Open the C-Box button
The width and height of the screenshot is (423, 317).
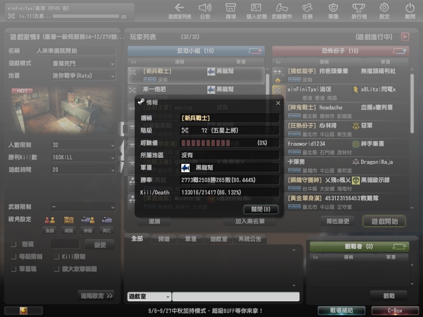(x=395, y=310)
